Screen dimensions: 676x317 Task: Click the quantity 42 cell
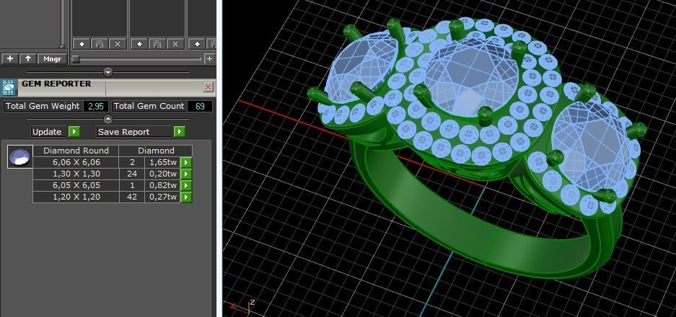tap(132, 197)
